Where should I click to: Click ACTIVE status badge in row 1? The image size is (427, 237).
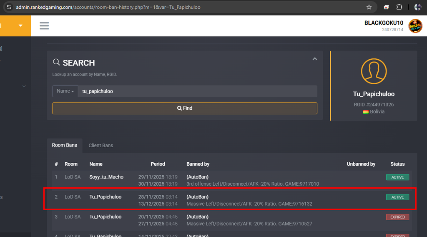pos(397,177)
